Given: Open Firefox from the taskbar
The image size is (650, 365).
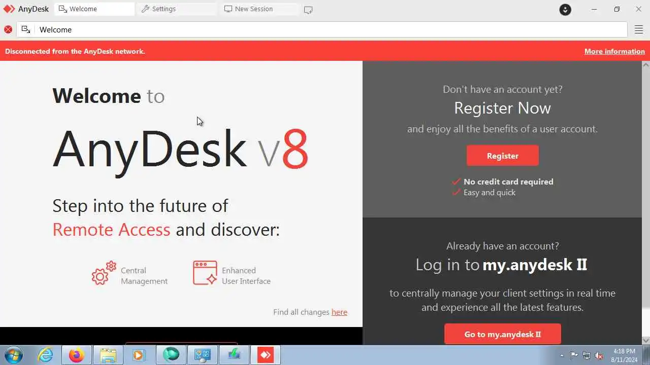Looking at the screenshot, I should (77, 355).
